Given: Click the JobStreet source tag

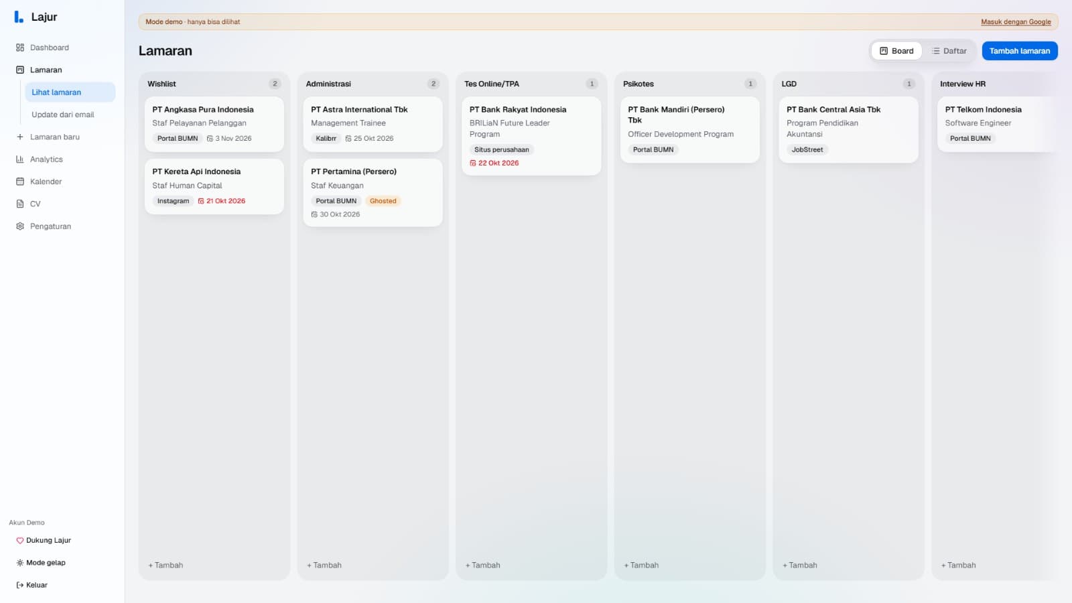Looking at the screenshot, I should point(807,149).
